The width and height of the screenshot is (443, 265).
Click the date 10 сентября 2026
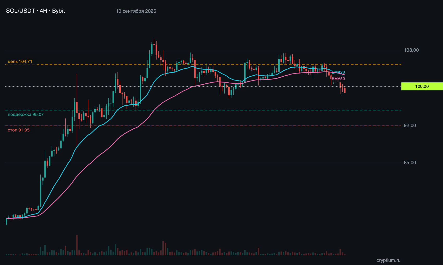[x=136, y=11]
